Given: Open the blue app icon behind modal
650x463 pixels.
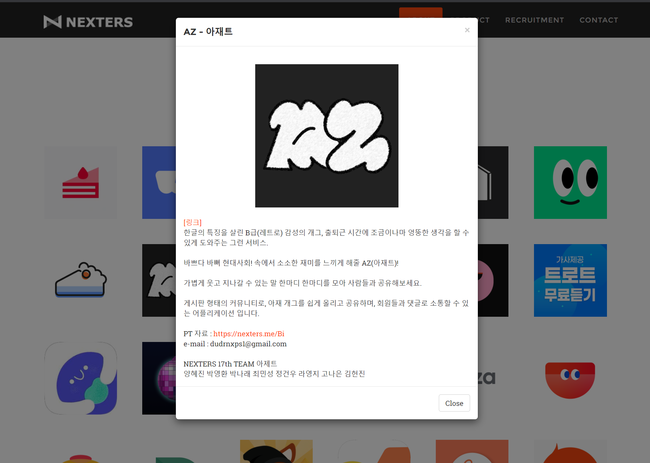Looking at the screenshot, I should pyautogui.click(x=159, y=183).
